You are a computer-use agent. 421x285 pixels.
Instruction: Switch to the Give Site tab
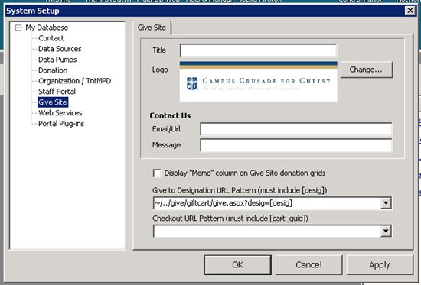click(x=152, y=28)
